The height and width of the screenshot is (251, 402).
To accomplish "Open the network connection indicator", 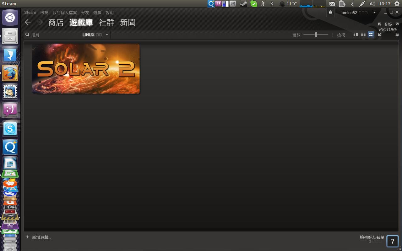I will (x=362, y=4).
